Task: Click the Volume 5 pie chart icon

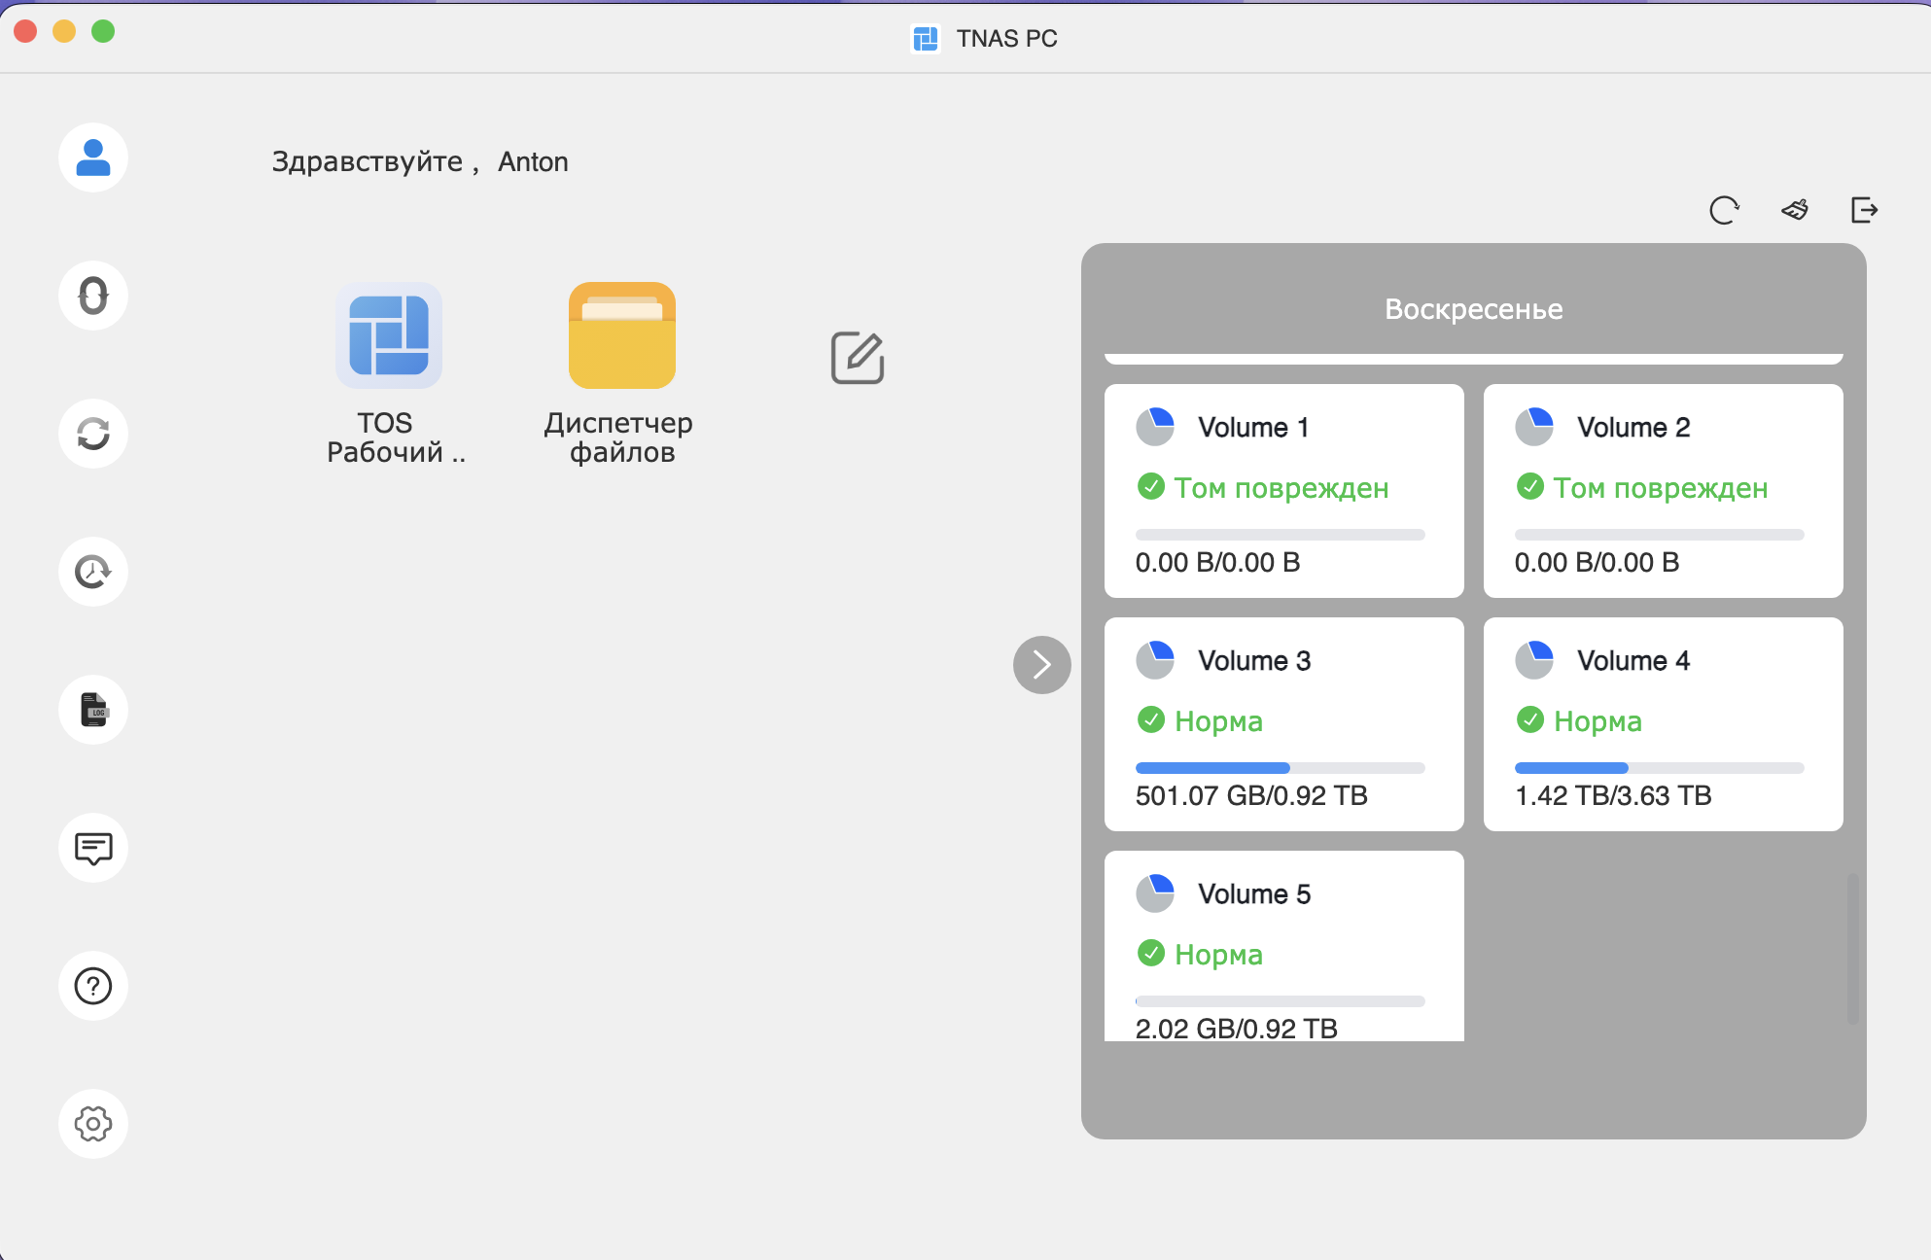Action: [x=1155, y=893]
